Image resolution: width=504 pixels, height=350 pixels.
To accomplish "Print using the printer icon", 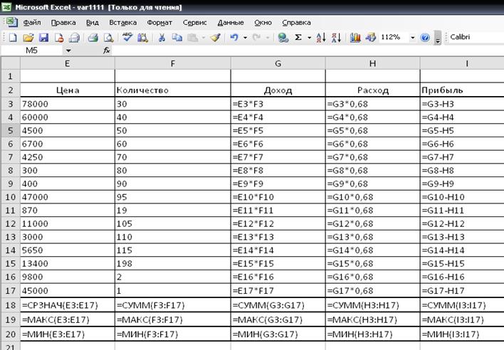I will pyautogui.click(x=93, y=38).
